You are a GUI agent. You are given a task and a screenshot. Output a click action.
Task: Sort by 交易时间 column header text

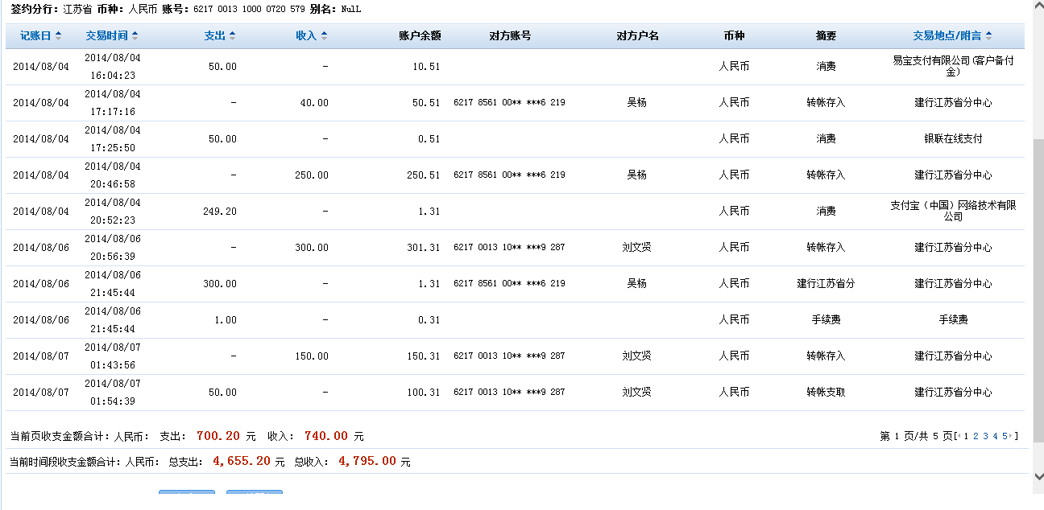coord(107,36)
